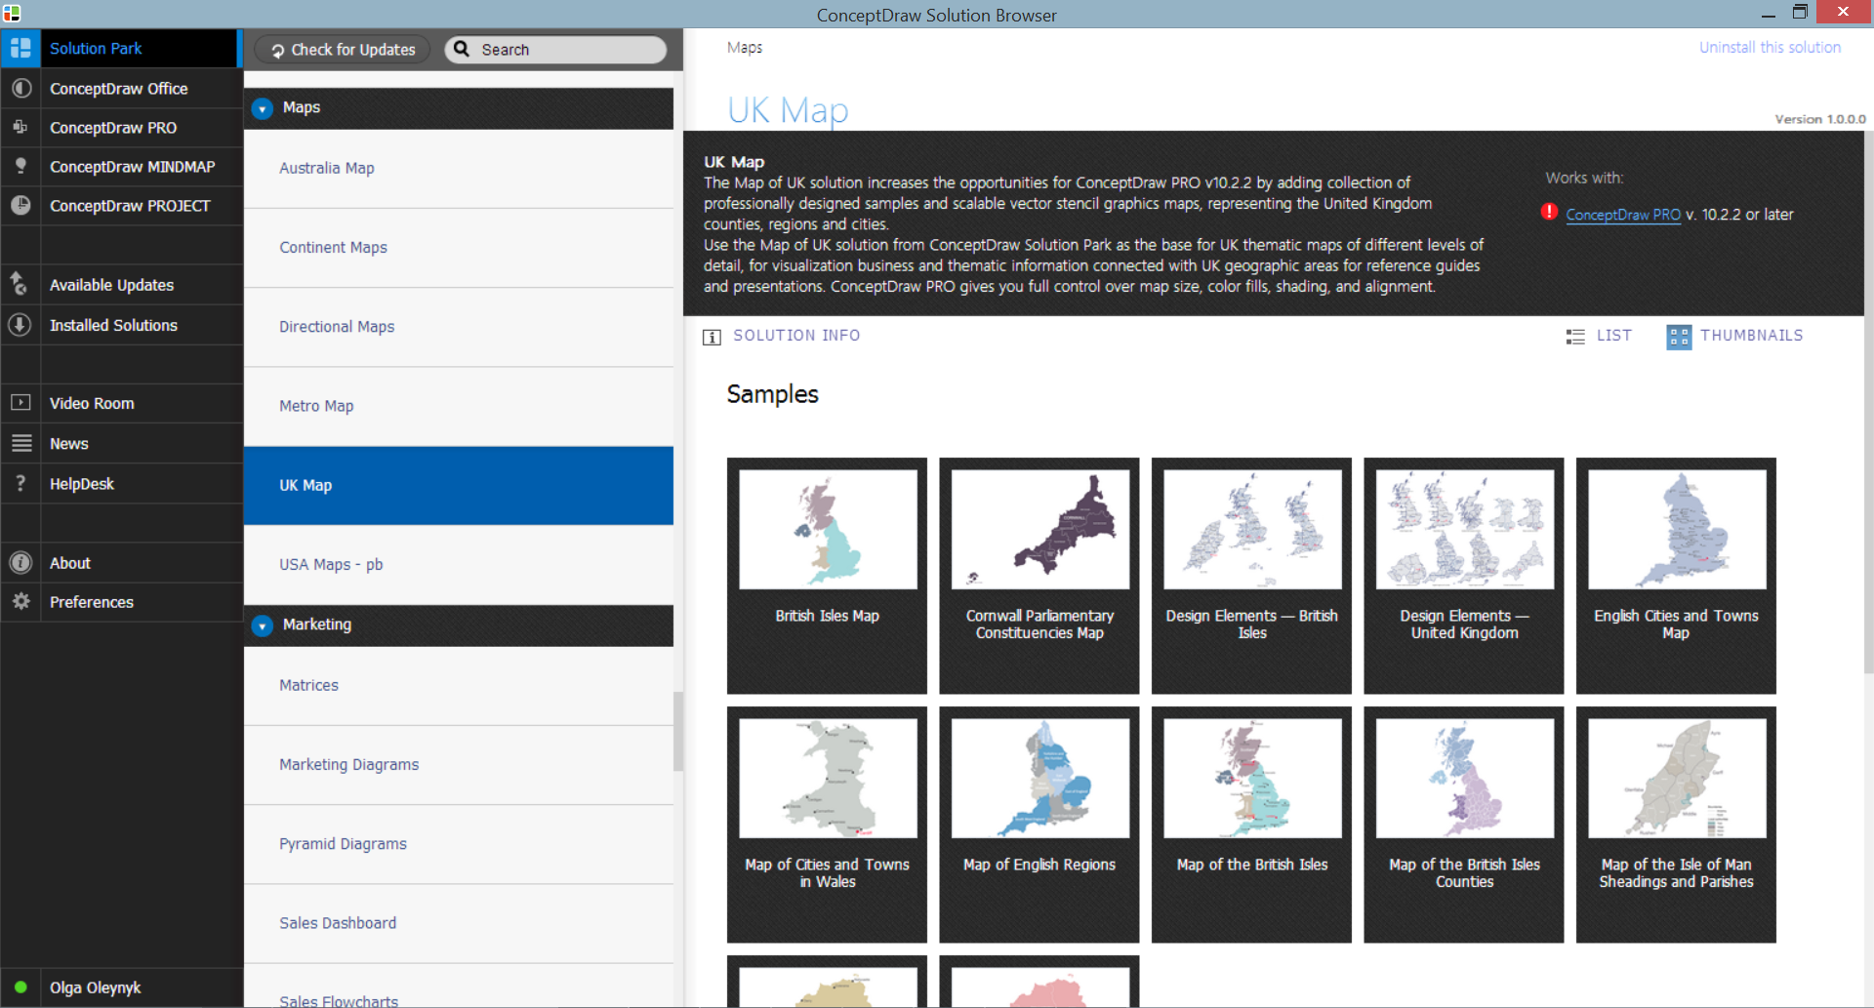
Task: Open Installed Solutions section
Action: click(122, 324)
